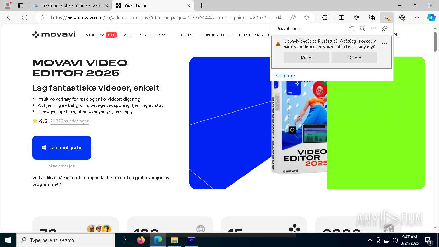Screen dimensions: 439x247
Task: Open the profile avatar icon
Action: tap(8, 5)
